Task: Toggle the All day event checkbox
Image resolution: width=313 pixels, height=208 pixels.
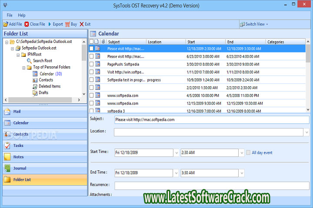Action: coord(248,153)
